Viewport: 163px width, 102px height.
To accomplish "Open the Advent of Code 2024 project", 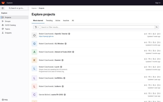I will click(x=63, y=52).
